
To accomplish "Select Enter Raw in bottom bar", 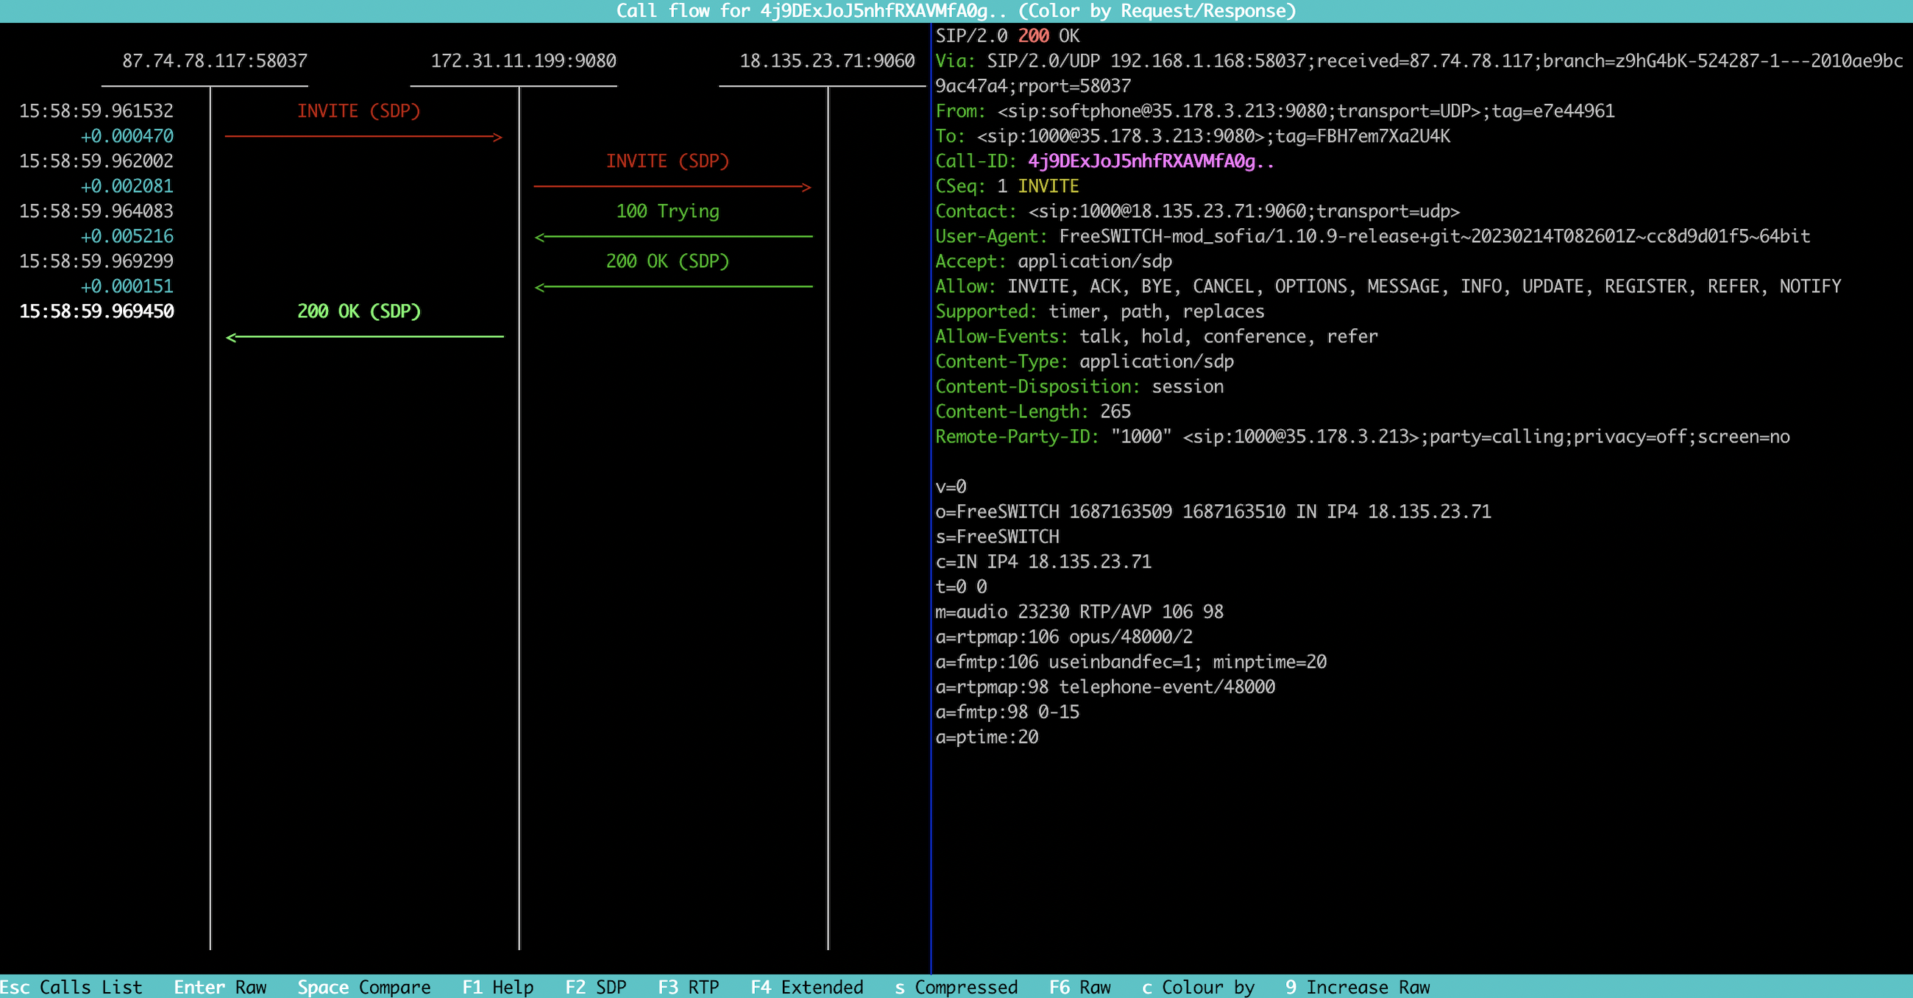I will point(220,987).
